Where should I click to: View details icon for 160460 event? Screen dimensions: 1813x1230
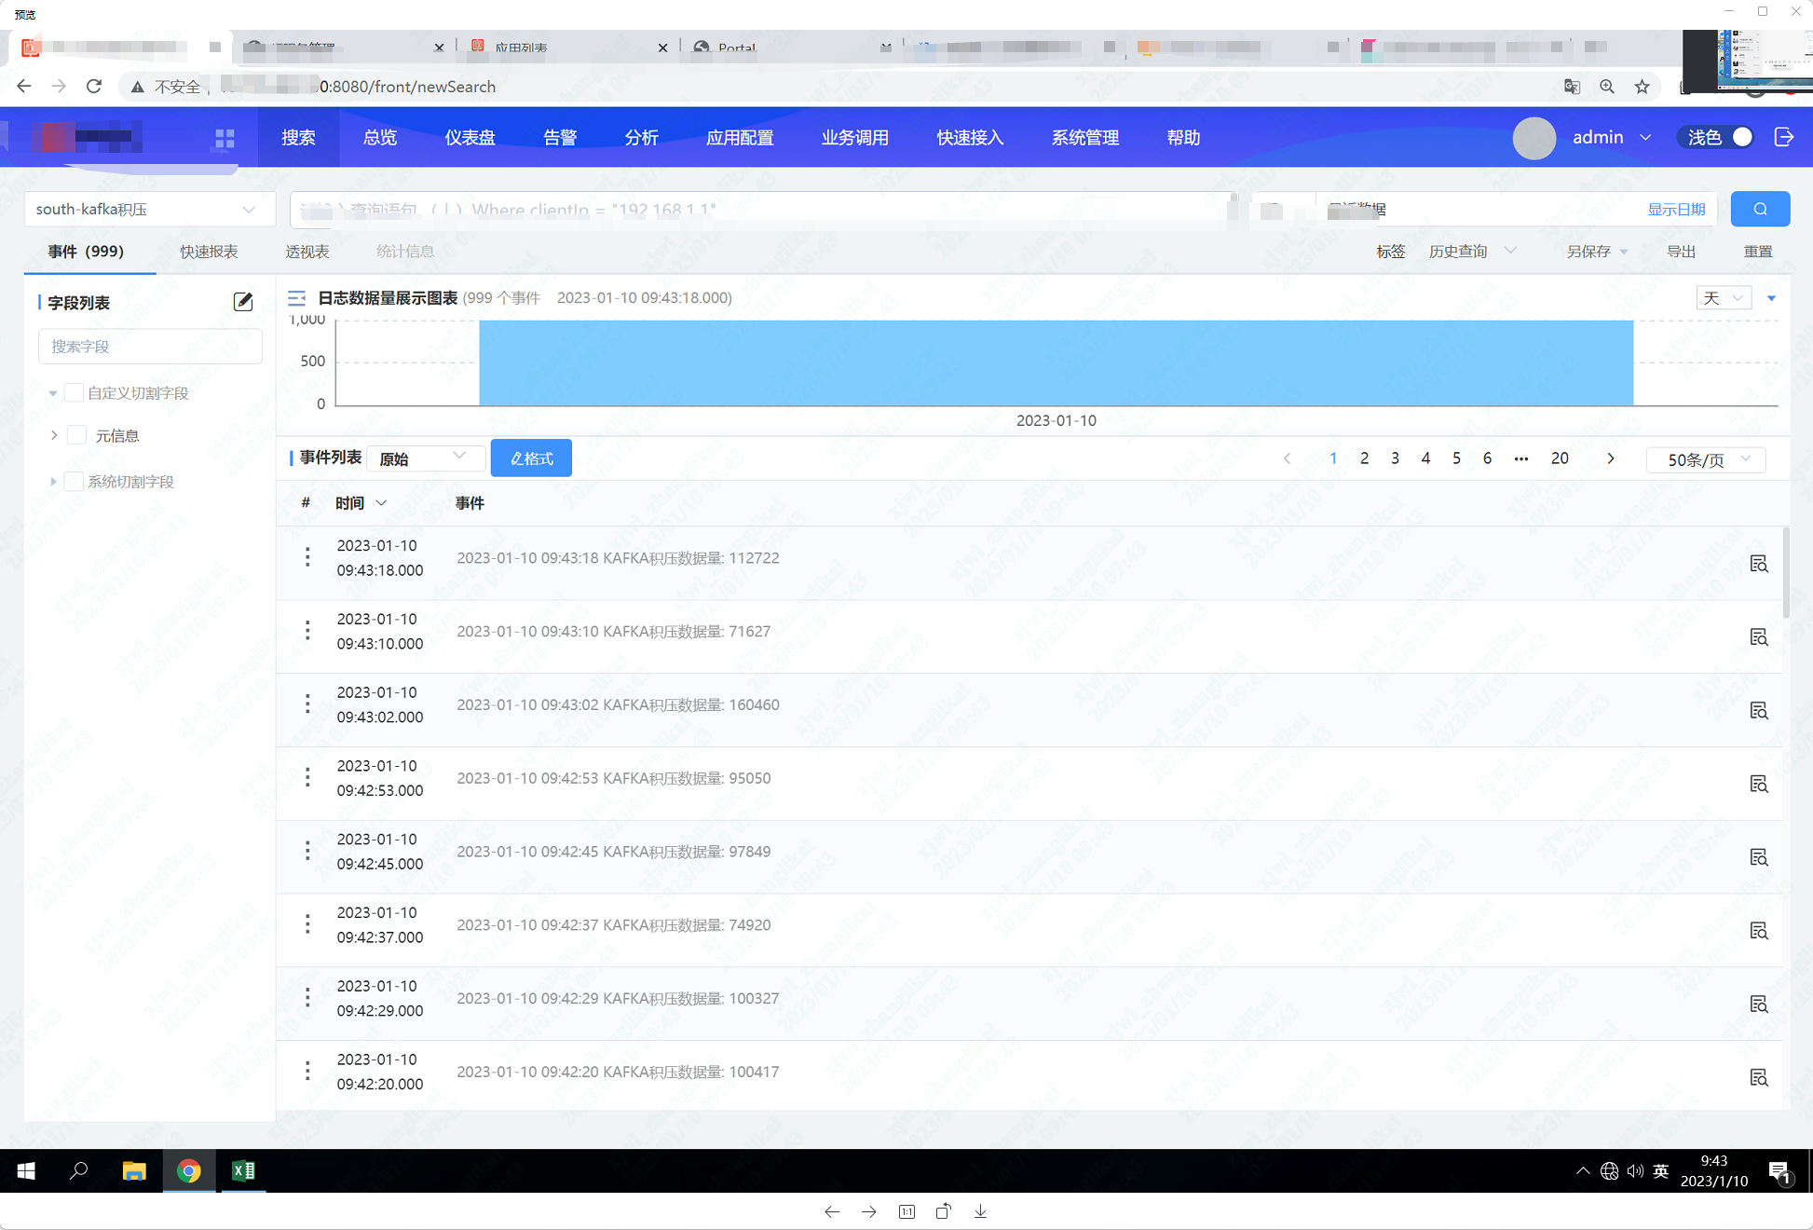1759,711
